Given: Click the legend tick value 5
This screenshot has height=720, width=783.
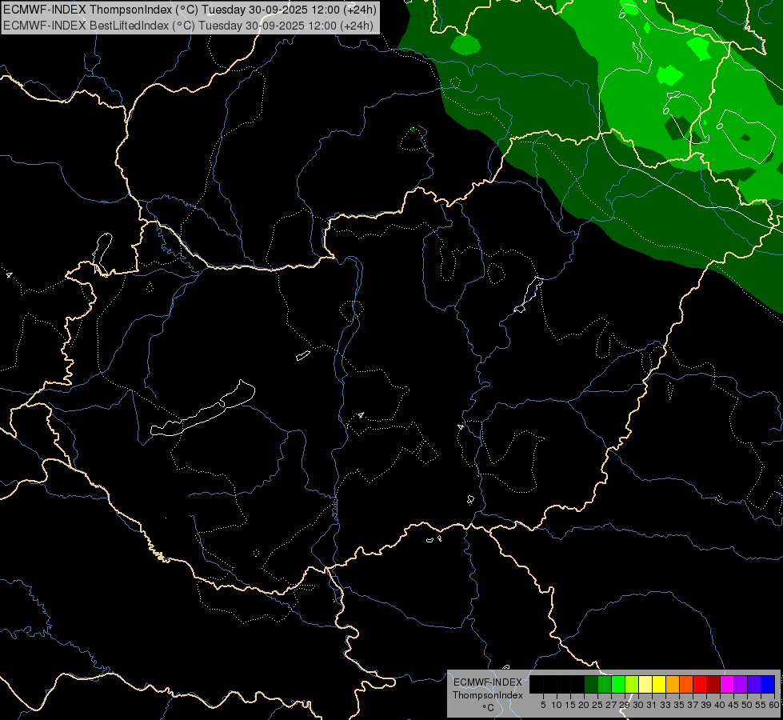Looking at the screenshot, I should tap(543, 705).
